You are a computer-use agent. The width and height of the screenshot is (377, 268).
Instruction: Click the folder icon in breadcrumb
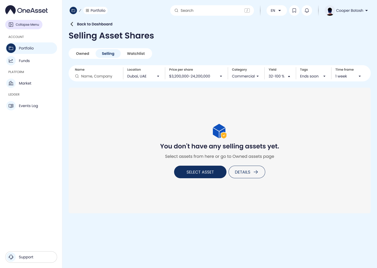coord(73,10)
